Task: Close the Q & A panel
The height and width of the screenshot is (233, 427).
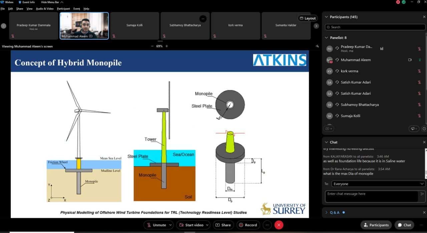Action: [424, 212]
